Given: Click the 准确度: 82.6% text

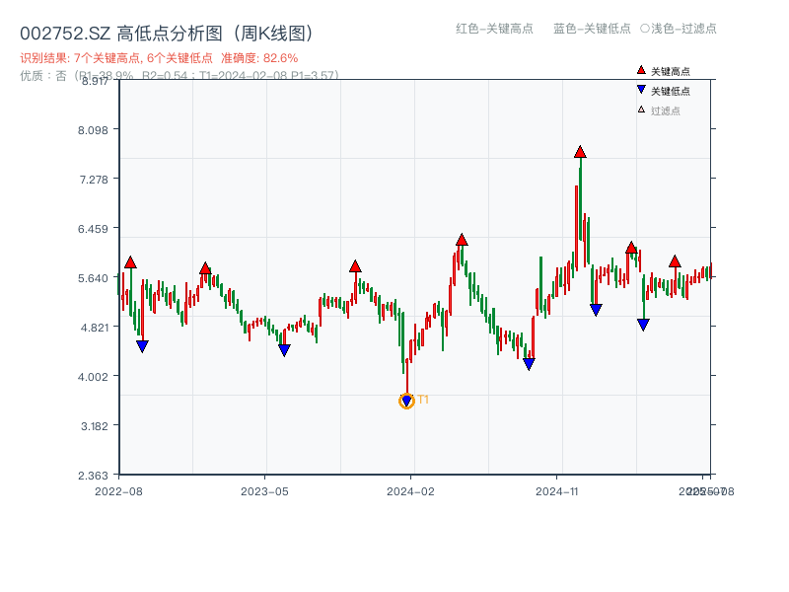Looking at the screenshot, I should point(259,58).
